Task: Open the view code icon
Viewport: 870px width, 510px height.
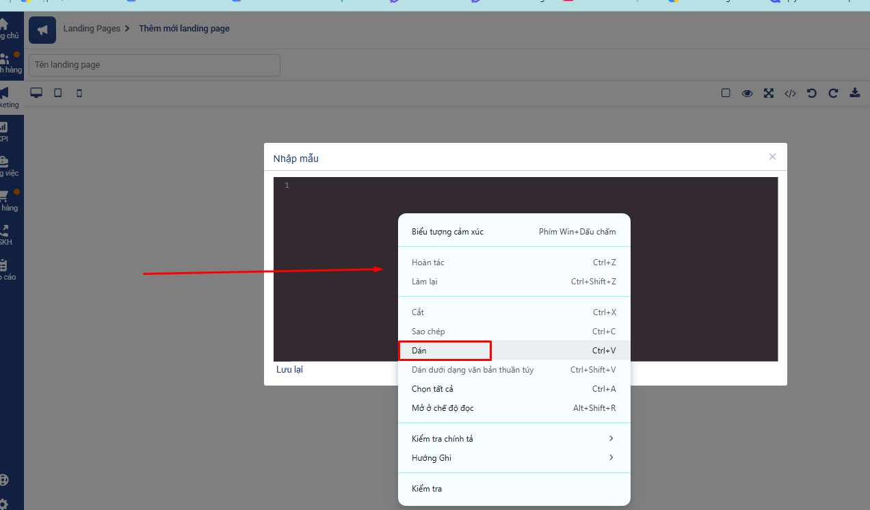Action: click(x=790, y=94)
